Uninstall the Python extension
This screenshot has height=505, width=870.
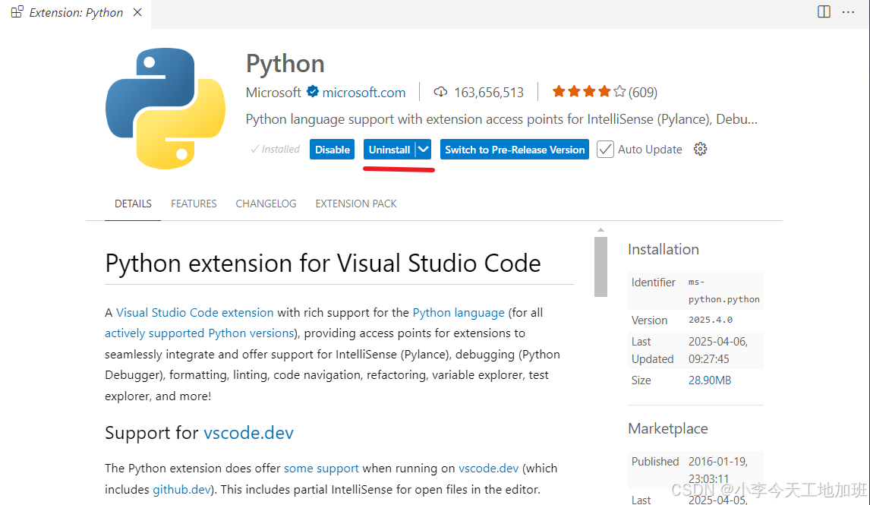[x=389, y=150]
